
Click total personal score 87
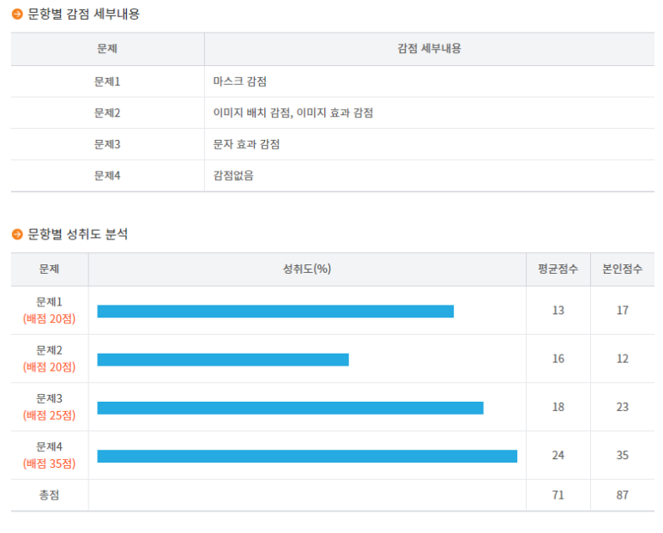pos(623,495)
